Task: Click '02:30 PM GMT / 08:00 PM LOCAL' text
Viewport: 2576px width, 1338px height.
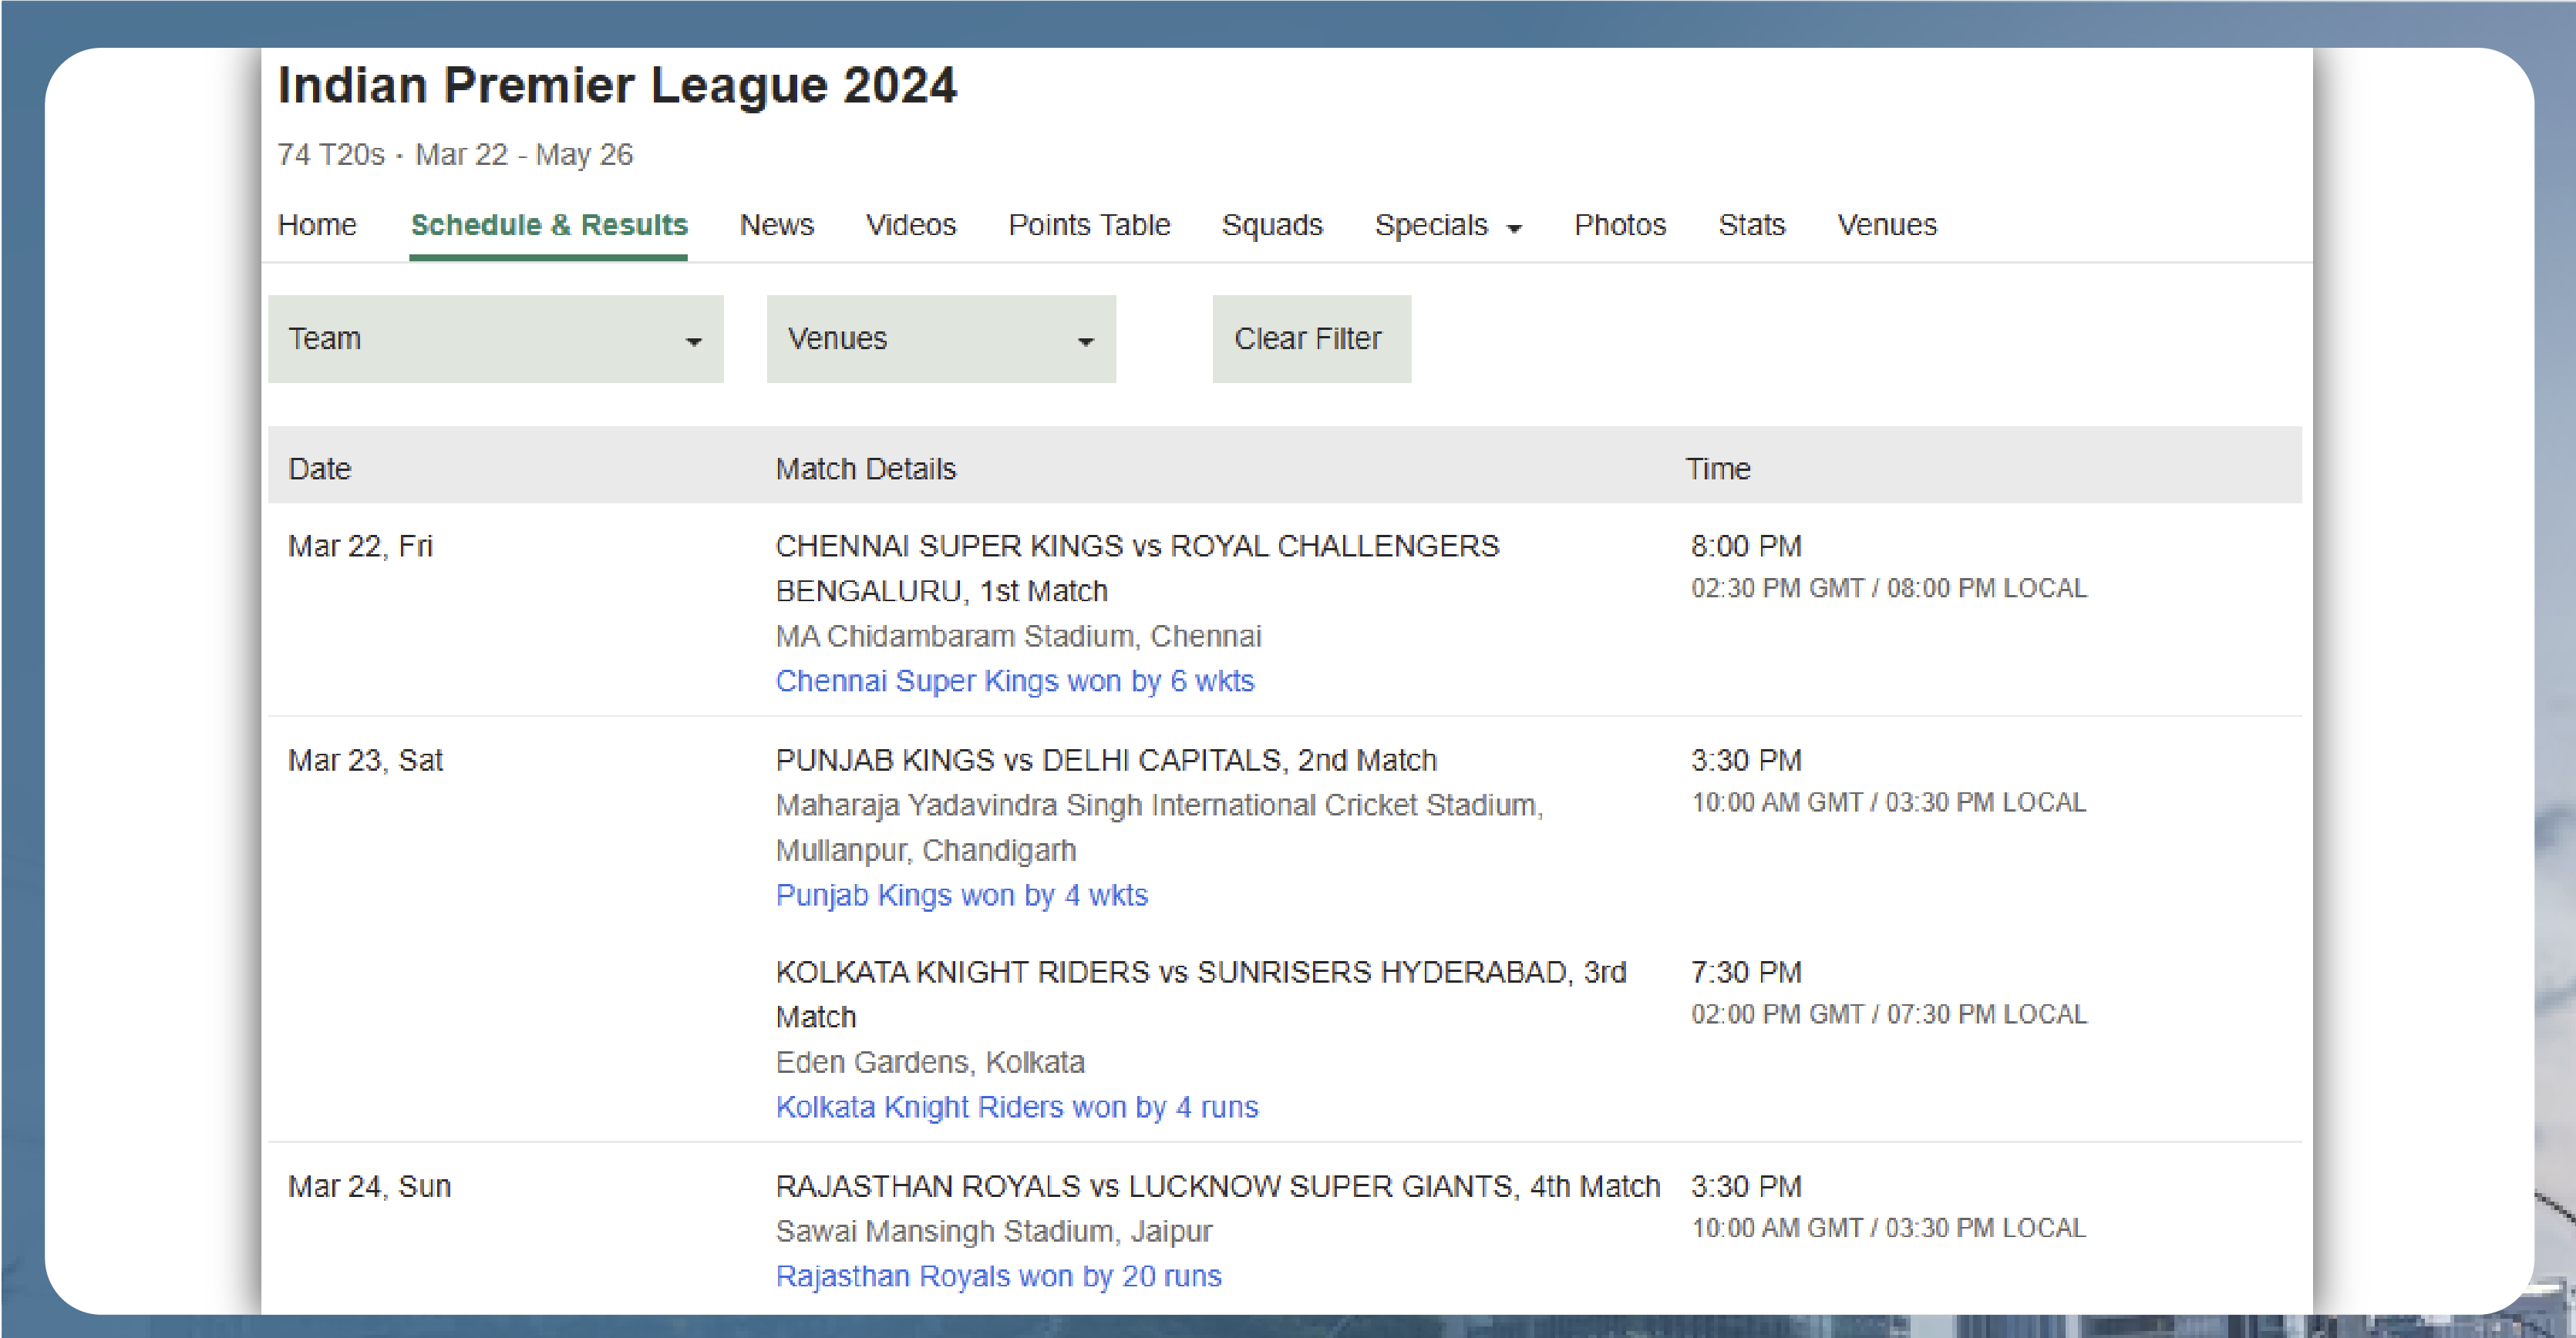Action: (1888, 587)
